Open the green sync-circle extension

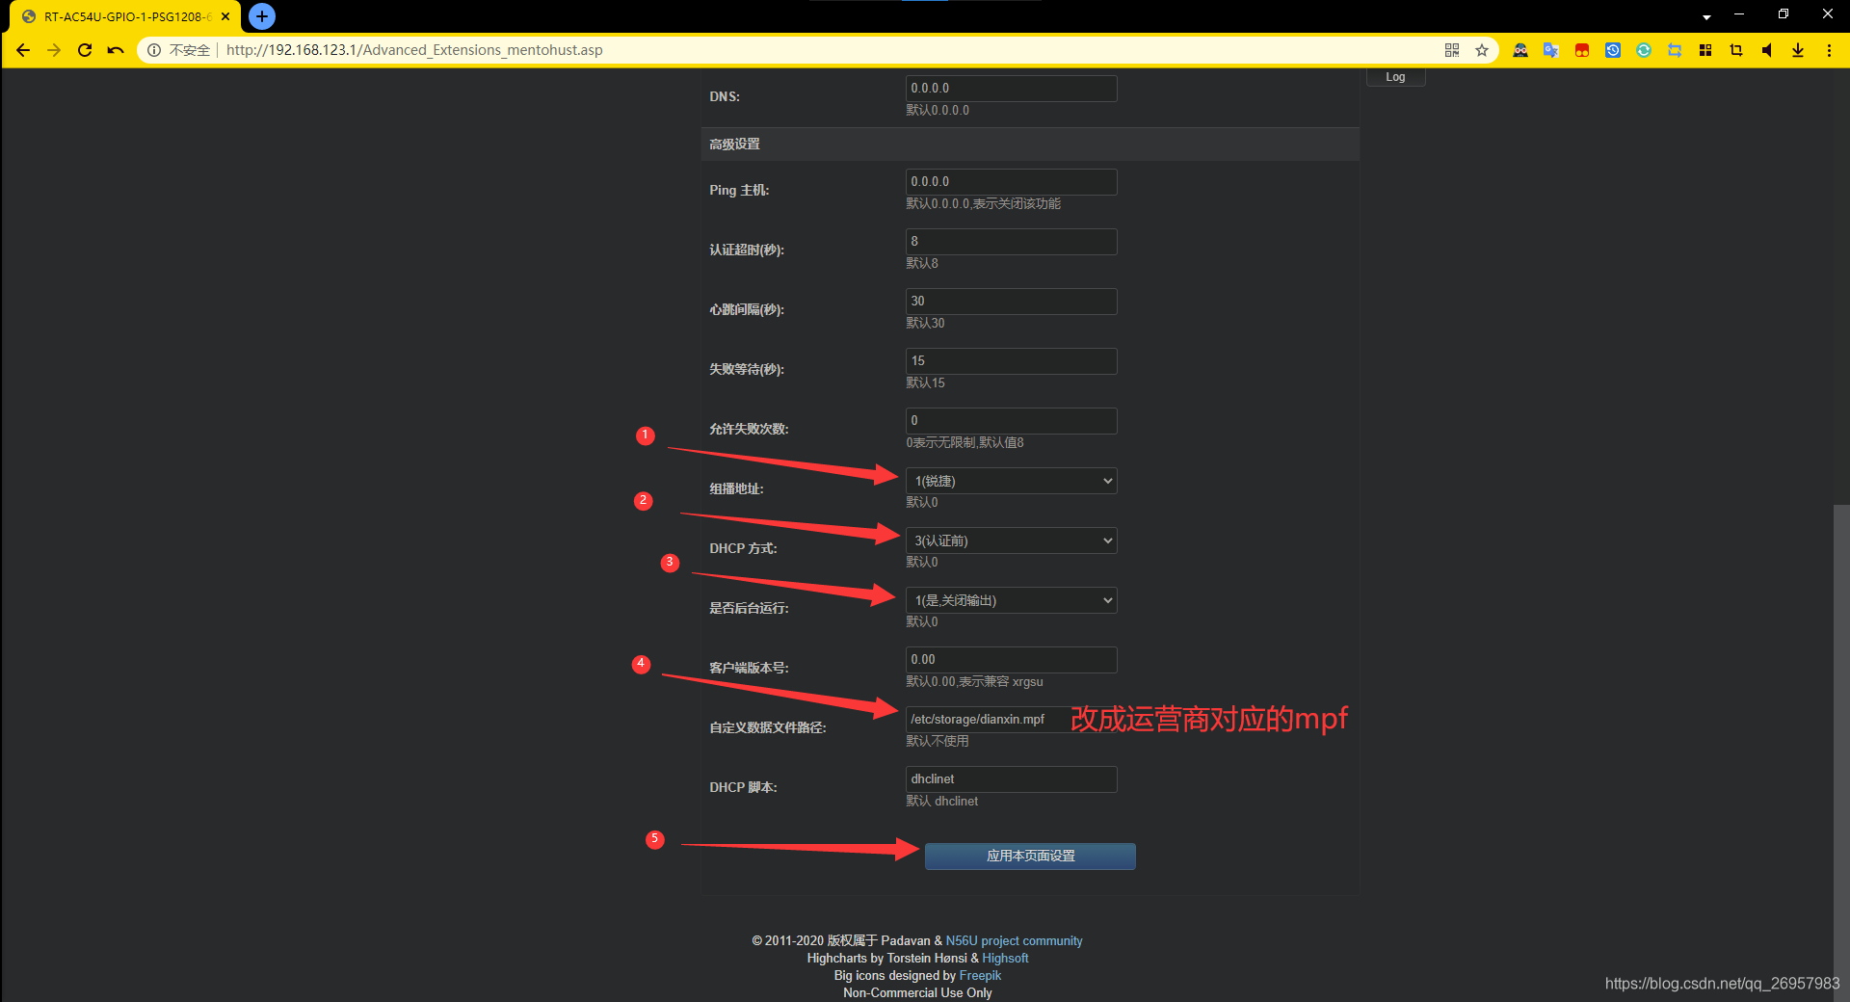coord(1644,50)
